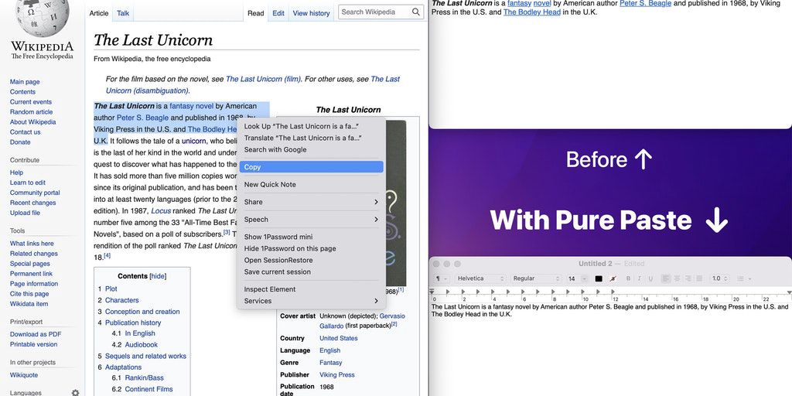Viewport: 792px width, 396px height.
Task: Expand the Speech submenu
Action: [x=311, y=219]
